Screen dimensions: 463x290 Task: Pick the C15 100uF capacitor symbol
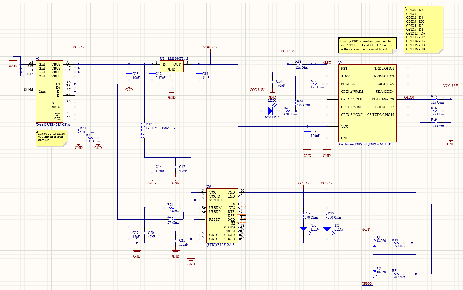[307, 132]
